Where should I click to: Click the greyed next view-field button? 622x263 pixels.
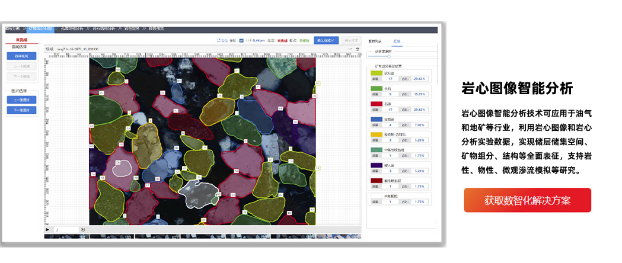pos(21,76)
